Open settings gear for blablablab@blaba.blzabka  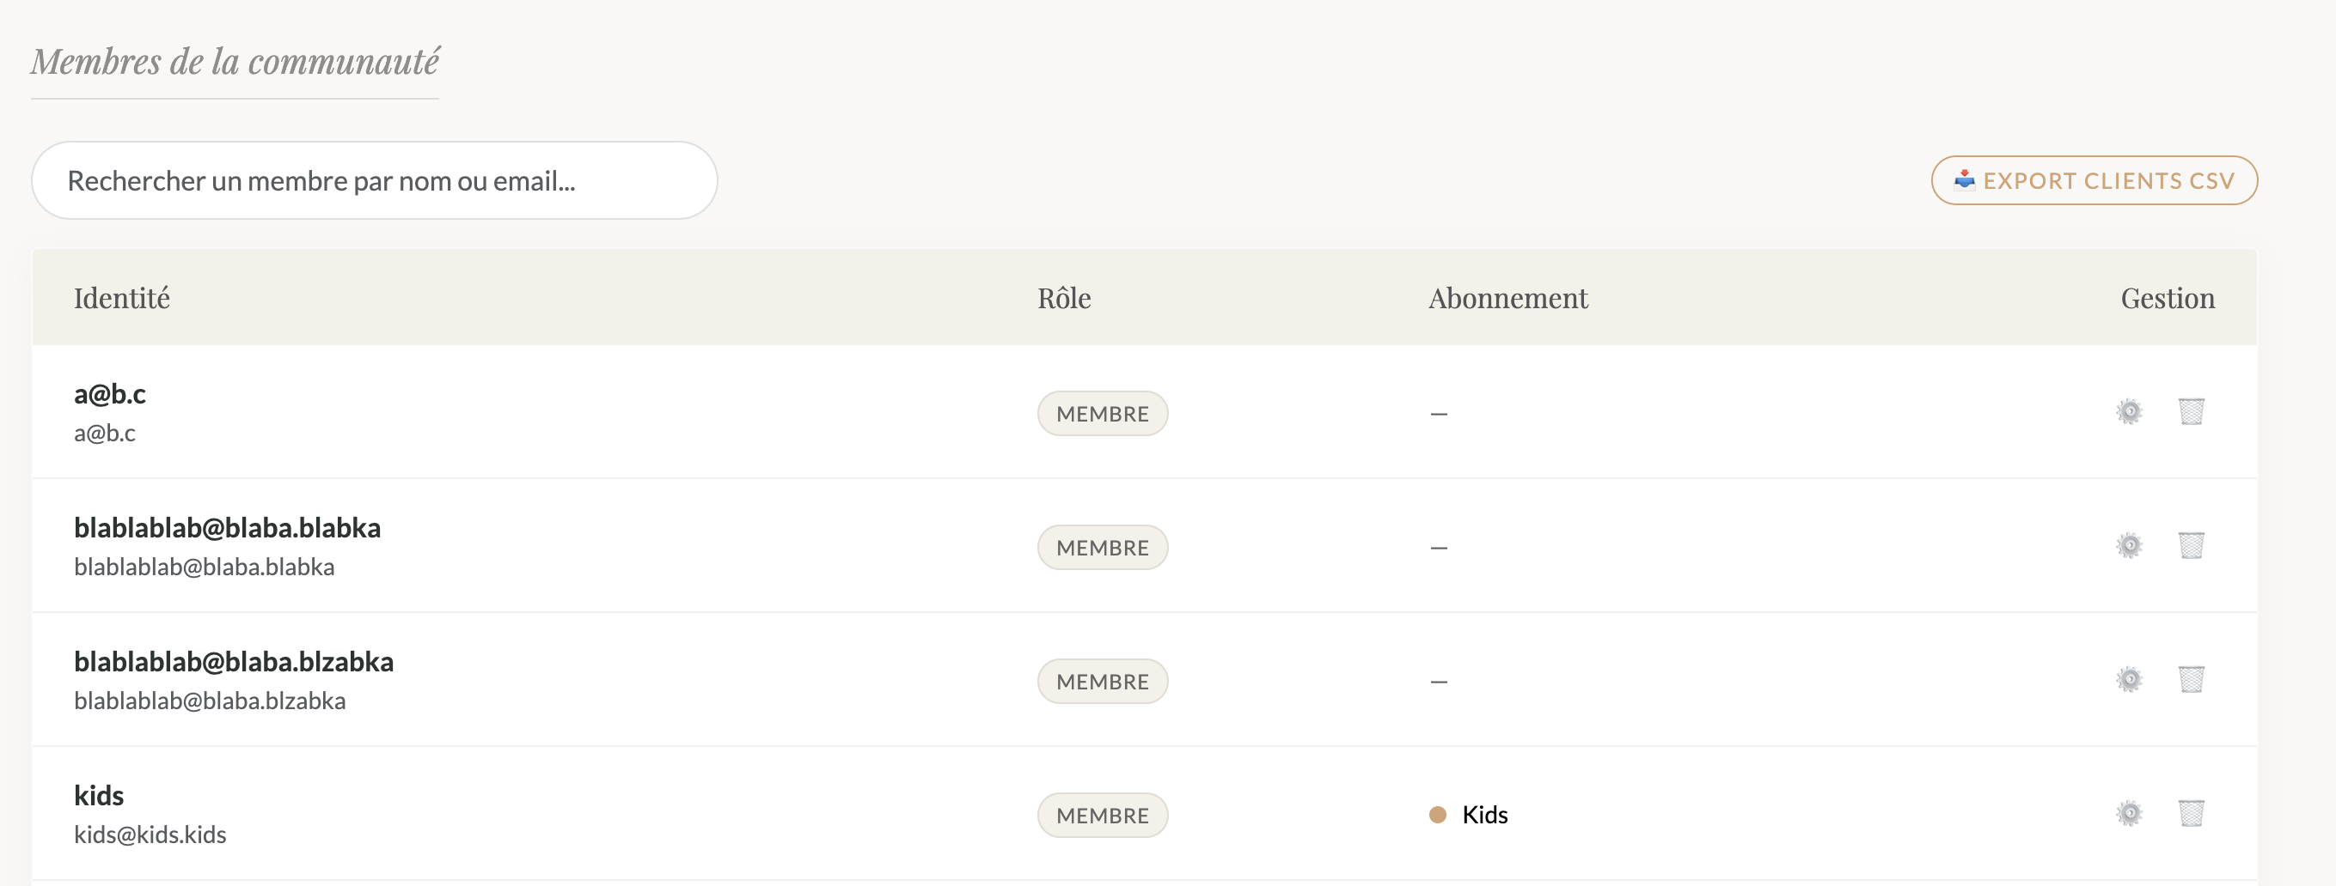point(2128,680)
